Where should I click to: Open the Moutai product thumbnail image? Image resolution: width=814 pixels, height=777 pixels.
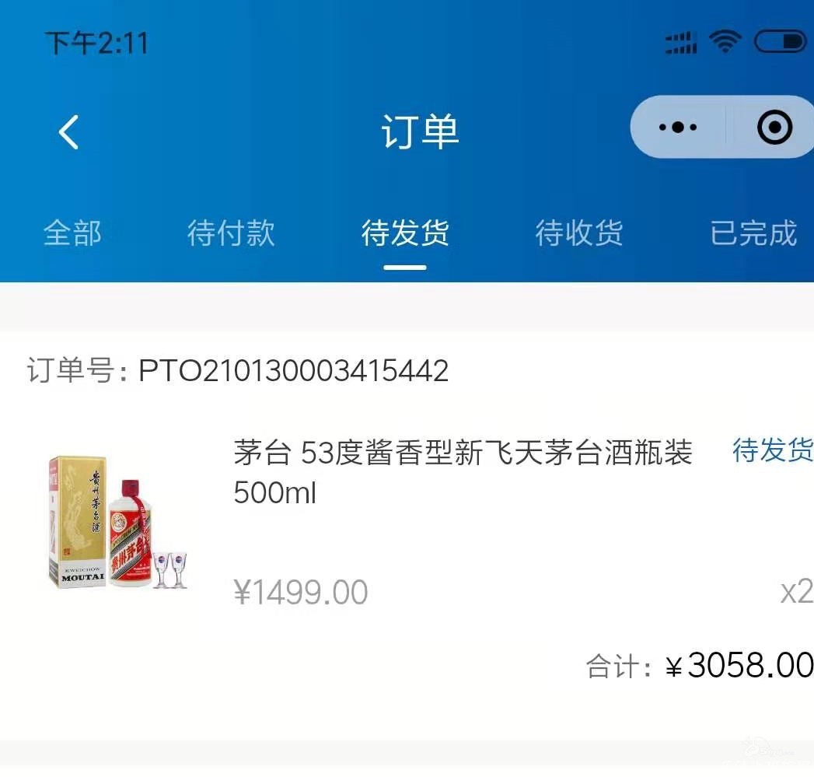pos(117,522)
